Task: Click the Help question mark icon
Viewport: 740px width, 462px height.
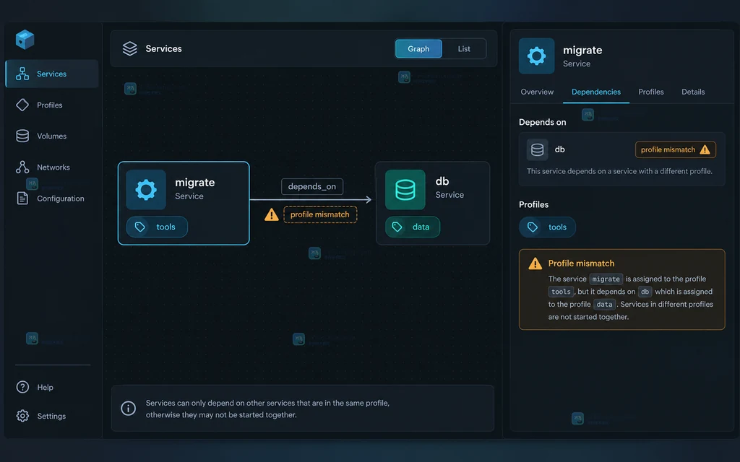Action: point(22,387)
